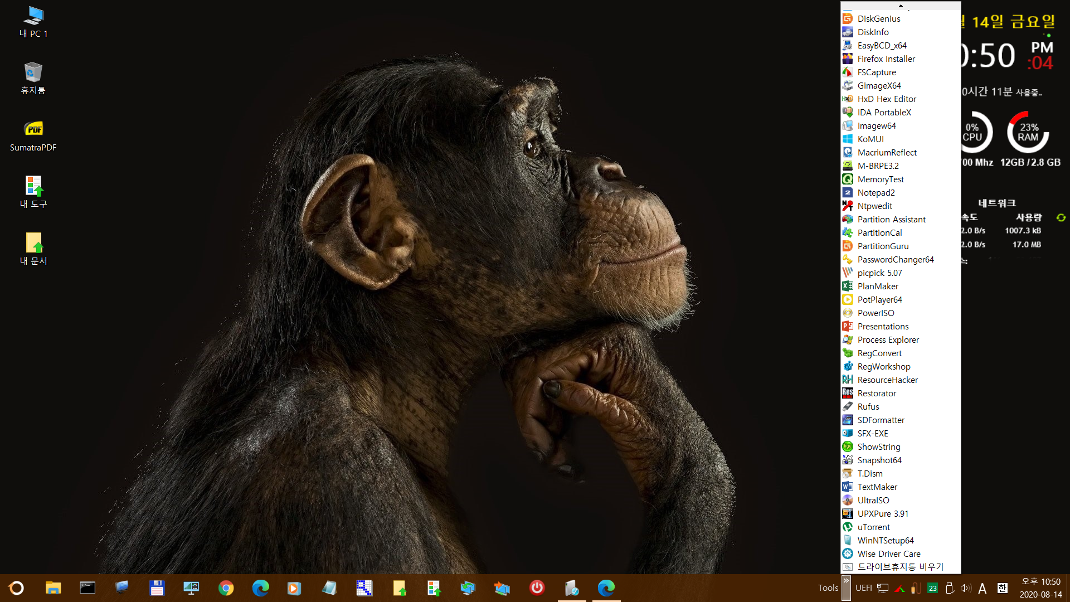1070x602 pixels.
Task: Click the Partition Assistant icon
Action: pyautogui.click(x=848, y=219)
